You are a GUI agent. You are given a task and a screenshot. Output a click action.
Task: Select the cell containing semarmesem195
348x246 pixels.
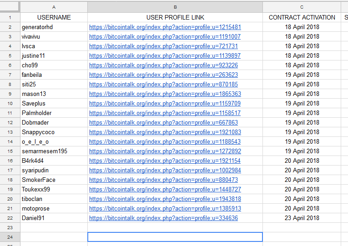[x=54, y=151]
